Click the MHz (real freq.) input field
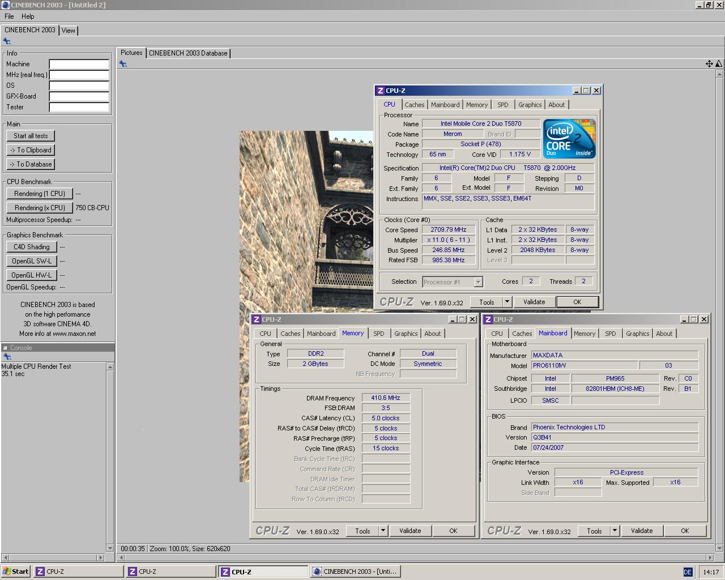Screen dimensions: 725x580 [79, 75]
